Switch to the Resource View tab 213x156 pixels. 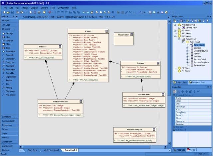click(197, 82)
